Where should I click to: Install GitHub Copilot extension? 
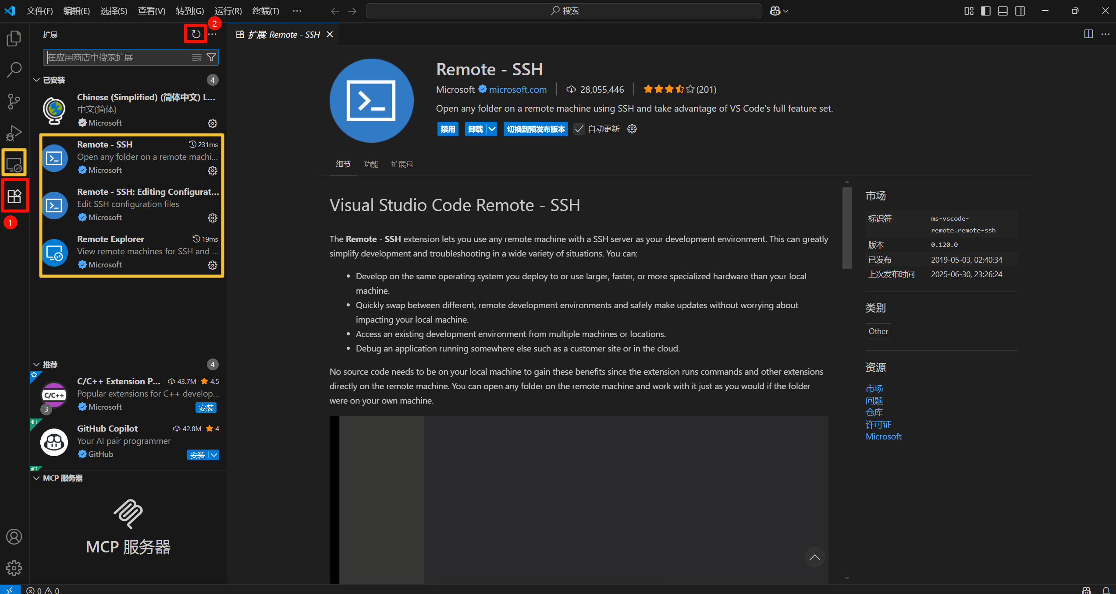tap(198, 455)
